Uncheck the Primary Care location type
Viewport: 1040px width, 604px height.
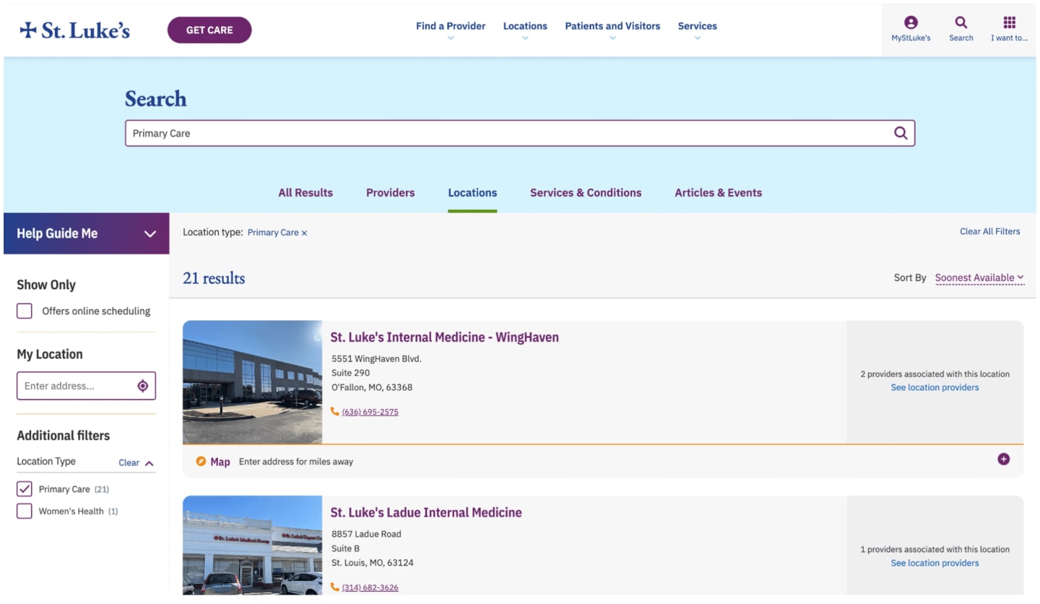pyautogui.click(x=25, y=489)
